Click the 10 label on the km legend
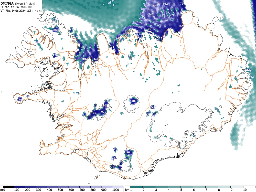 [x=245, y=190]
